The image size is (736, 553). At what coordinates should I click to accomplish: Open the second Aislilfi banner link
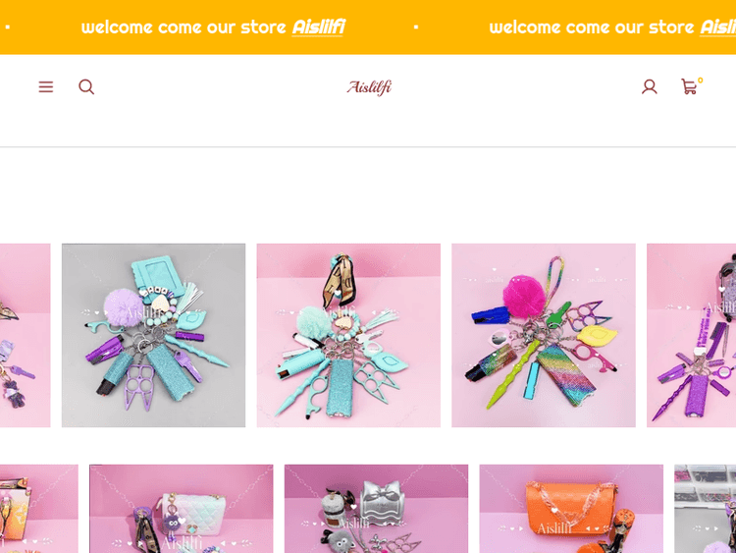click(x=718, y=28)
